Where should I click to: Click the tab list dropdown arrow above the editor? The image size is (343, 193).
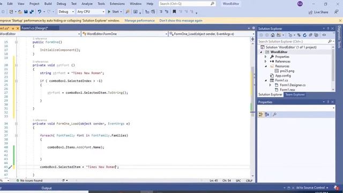click(x=249, y=28)
